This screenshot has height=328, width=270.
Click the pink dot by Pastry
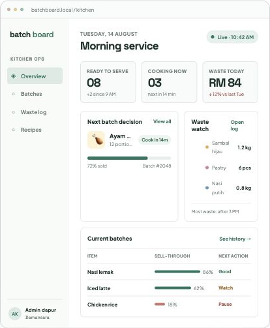207,168
